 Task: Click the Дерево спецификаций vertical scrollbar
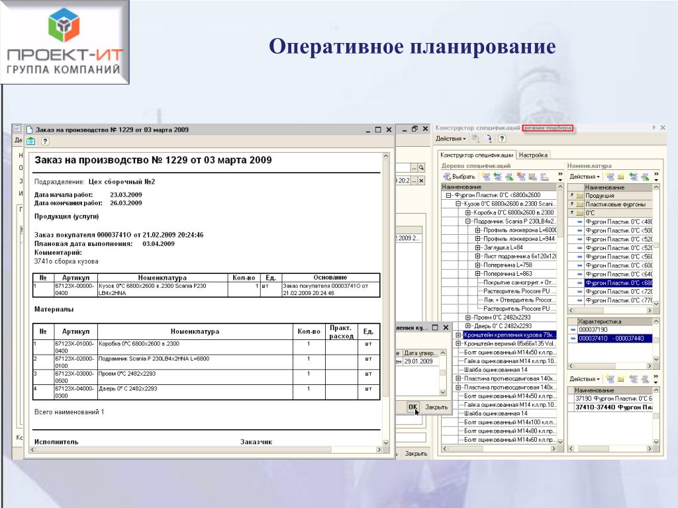point(560,314)
